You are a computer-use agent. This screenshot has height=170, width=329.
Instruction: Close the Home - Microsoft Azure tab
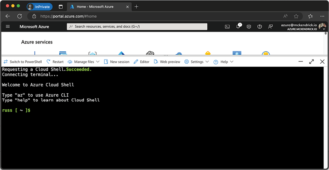127,7
